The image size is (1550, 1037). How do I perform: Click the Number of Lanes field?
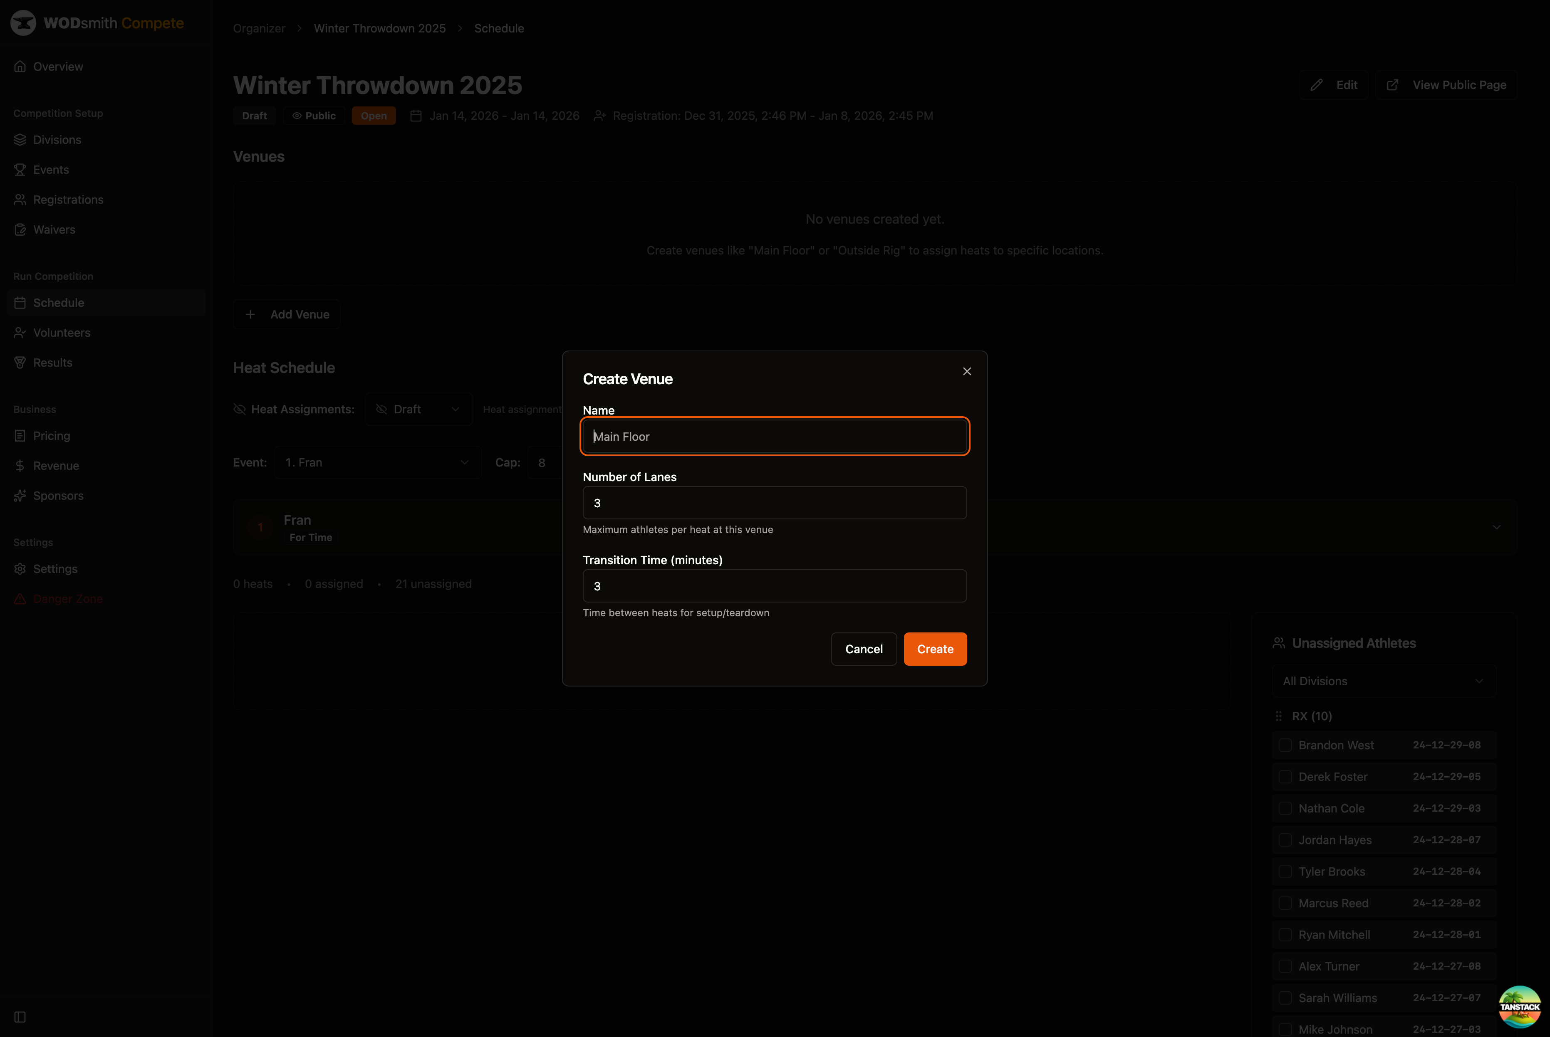(x=775, y=503)
